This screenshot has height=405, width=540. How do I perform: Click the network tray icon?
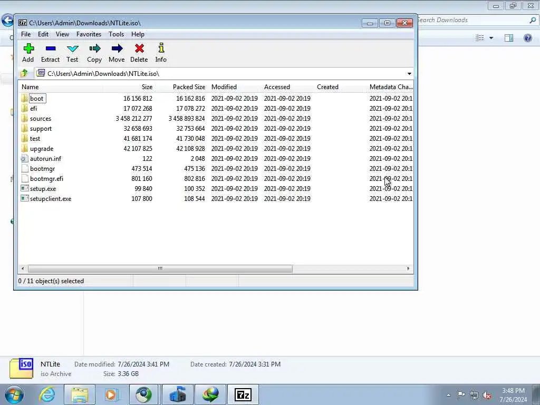pos(474,395)
